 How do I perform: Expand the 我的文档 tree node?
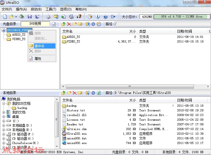[4, 112]
